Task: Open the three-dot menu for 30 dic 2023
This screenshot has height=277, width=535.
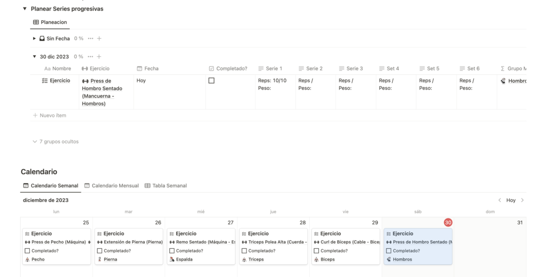Action: 90,56
